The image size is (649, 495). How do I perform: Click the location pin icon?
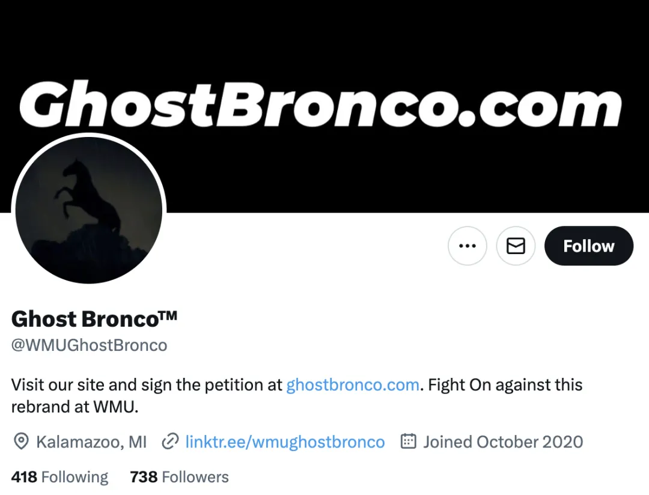click(21, 442)
